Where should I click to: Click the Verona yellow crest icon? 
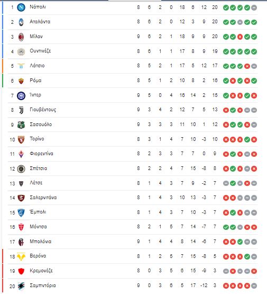tap(21, 256)
